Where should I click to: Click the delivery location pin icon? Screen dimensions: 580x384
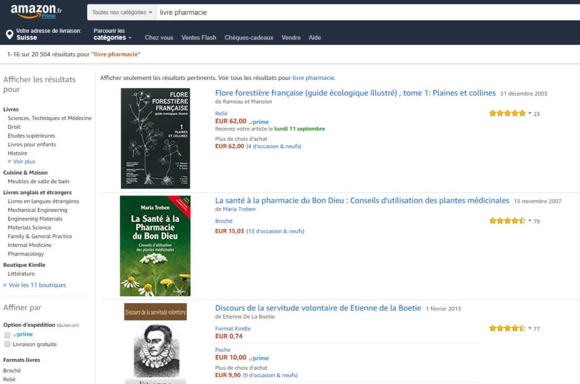point(10,35)
